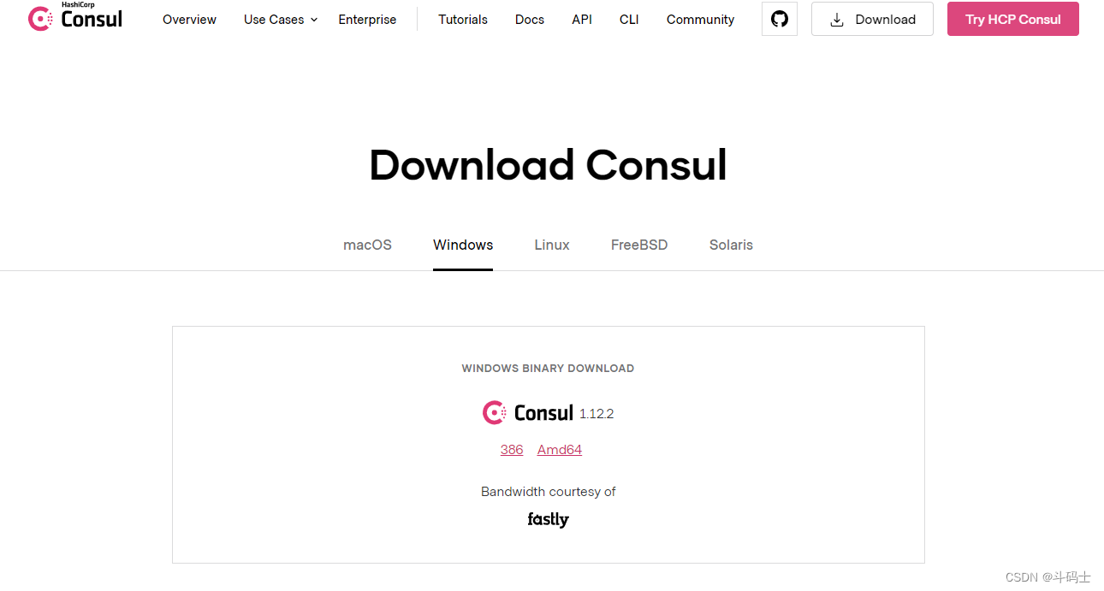1104x591 pixels.
Task: Open the Enterprise page
Action: [x=367, y=19]
